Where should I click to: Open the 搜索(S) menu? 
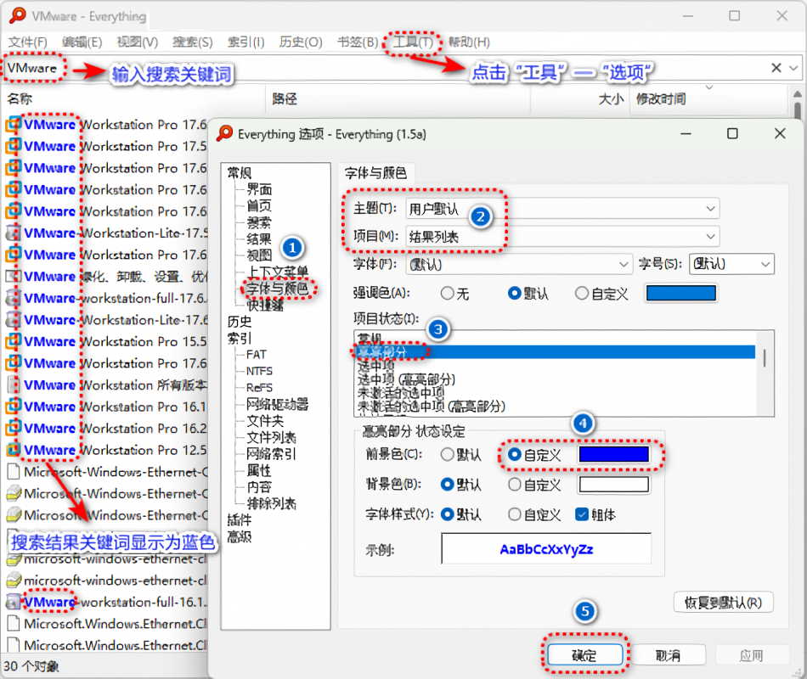click(193, 42)
